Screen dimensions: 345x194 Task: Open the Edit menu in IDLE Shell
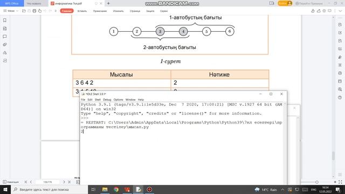tap(90, 100)
